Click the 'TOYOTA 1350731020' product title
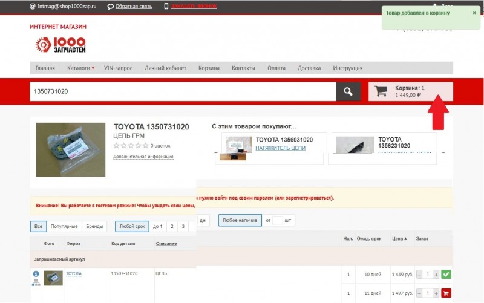Viewport: 484px width, 303px height. [x=151, y=127]
